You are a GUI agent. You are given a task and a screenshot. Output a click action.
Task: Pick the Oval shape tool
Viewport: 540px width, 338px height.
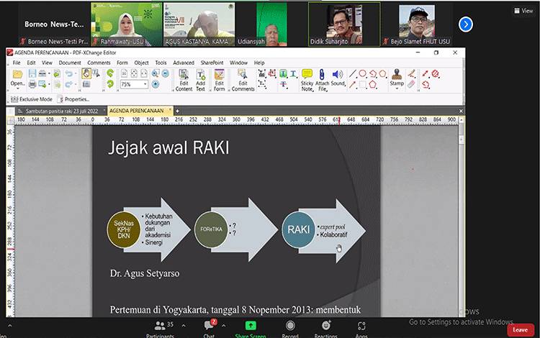coord(362,73)
